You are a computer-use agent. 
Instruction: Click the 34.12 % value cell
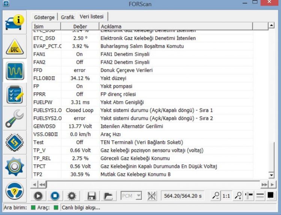[x=80, y=78]
